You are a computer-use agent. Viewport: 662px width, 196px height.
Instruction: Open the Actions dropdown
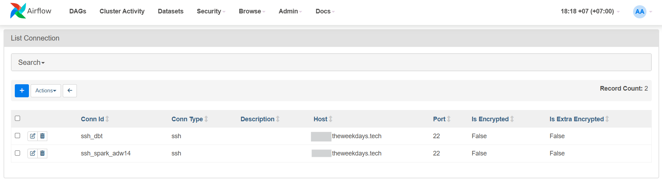tap(46, 91)
